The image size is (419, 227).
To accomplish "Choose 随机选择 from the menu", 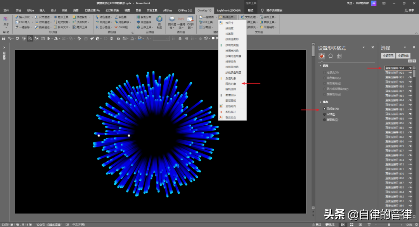I will click(230, 89).
